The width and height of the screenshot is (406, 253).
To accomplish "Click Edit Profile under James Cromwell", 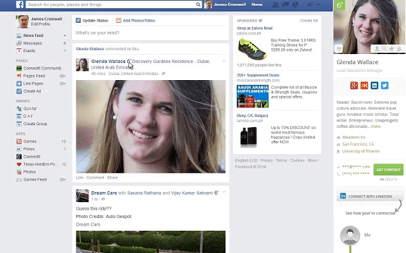I will (x=40, y=24).
